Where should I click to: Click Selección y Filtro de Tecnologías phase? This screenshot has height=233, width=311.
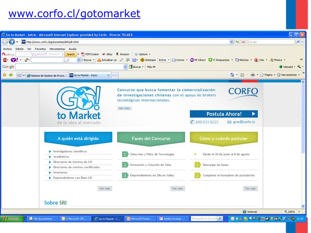coord(152,154)
